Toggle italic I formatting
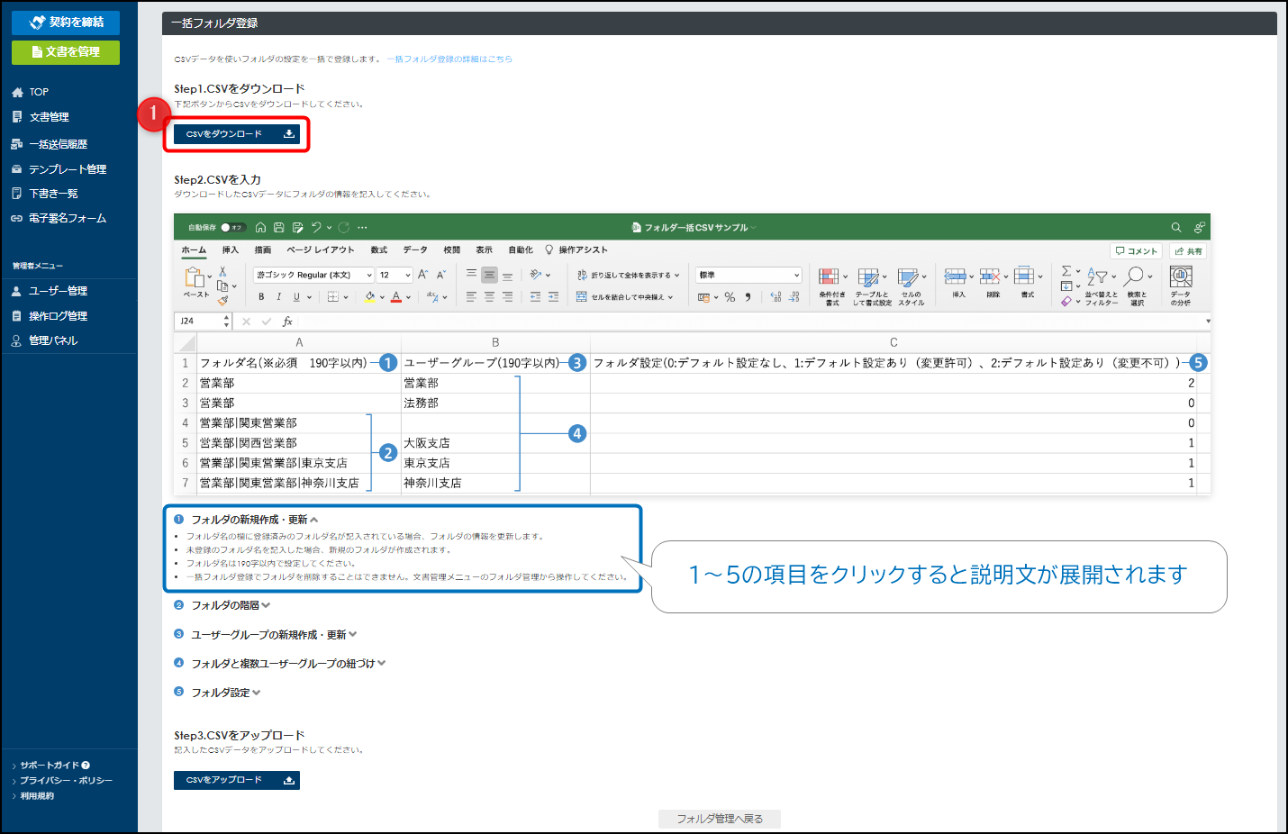 [x=278, y=296]
